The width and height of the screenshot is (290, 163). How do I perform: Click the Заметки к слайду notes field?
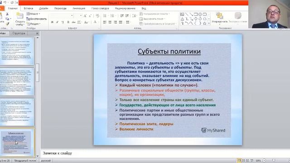164,153
